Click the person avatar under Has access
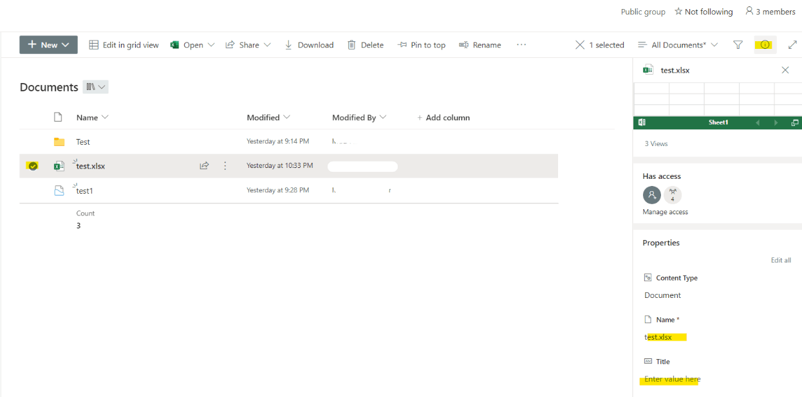The height and width of the screenshot is (397, 802). [x=652, y=195]
